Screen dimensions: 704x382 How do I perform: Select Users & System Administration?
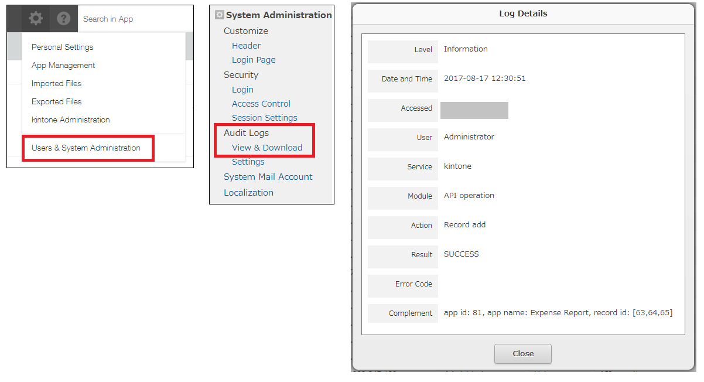pyautogui.click(x=86, y=148)
